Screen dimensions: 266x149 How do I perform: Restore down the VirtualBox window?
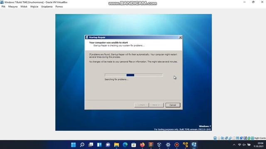(253, 2)
